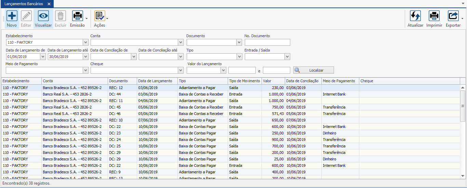Select the Lançamentos Bancários tab
The height and width of the screenshot is (188, 467).
24,4
